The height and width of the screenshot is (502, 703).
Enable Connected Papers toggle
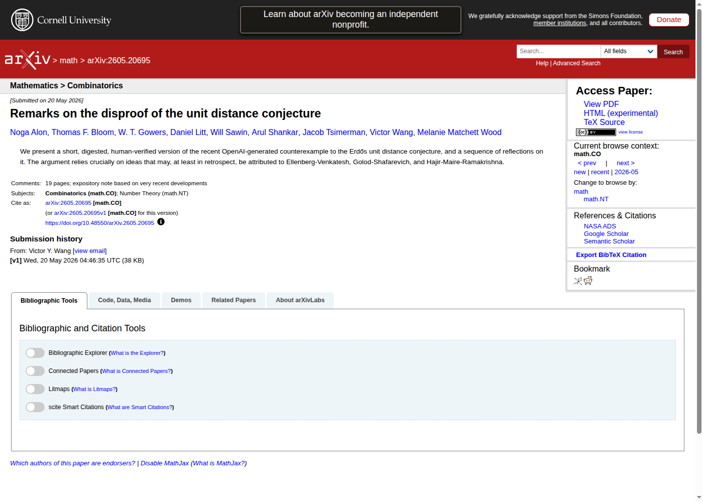pos(35,371)
